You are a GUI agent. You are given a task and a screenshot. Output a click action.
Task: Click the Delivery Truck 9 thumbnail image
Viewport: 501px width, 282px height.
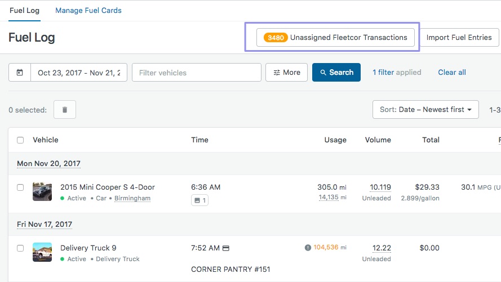point(42,253)
